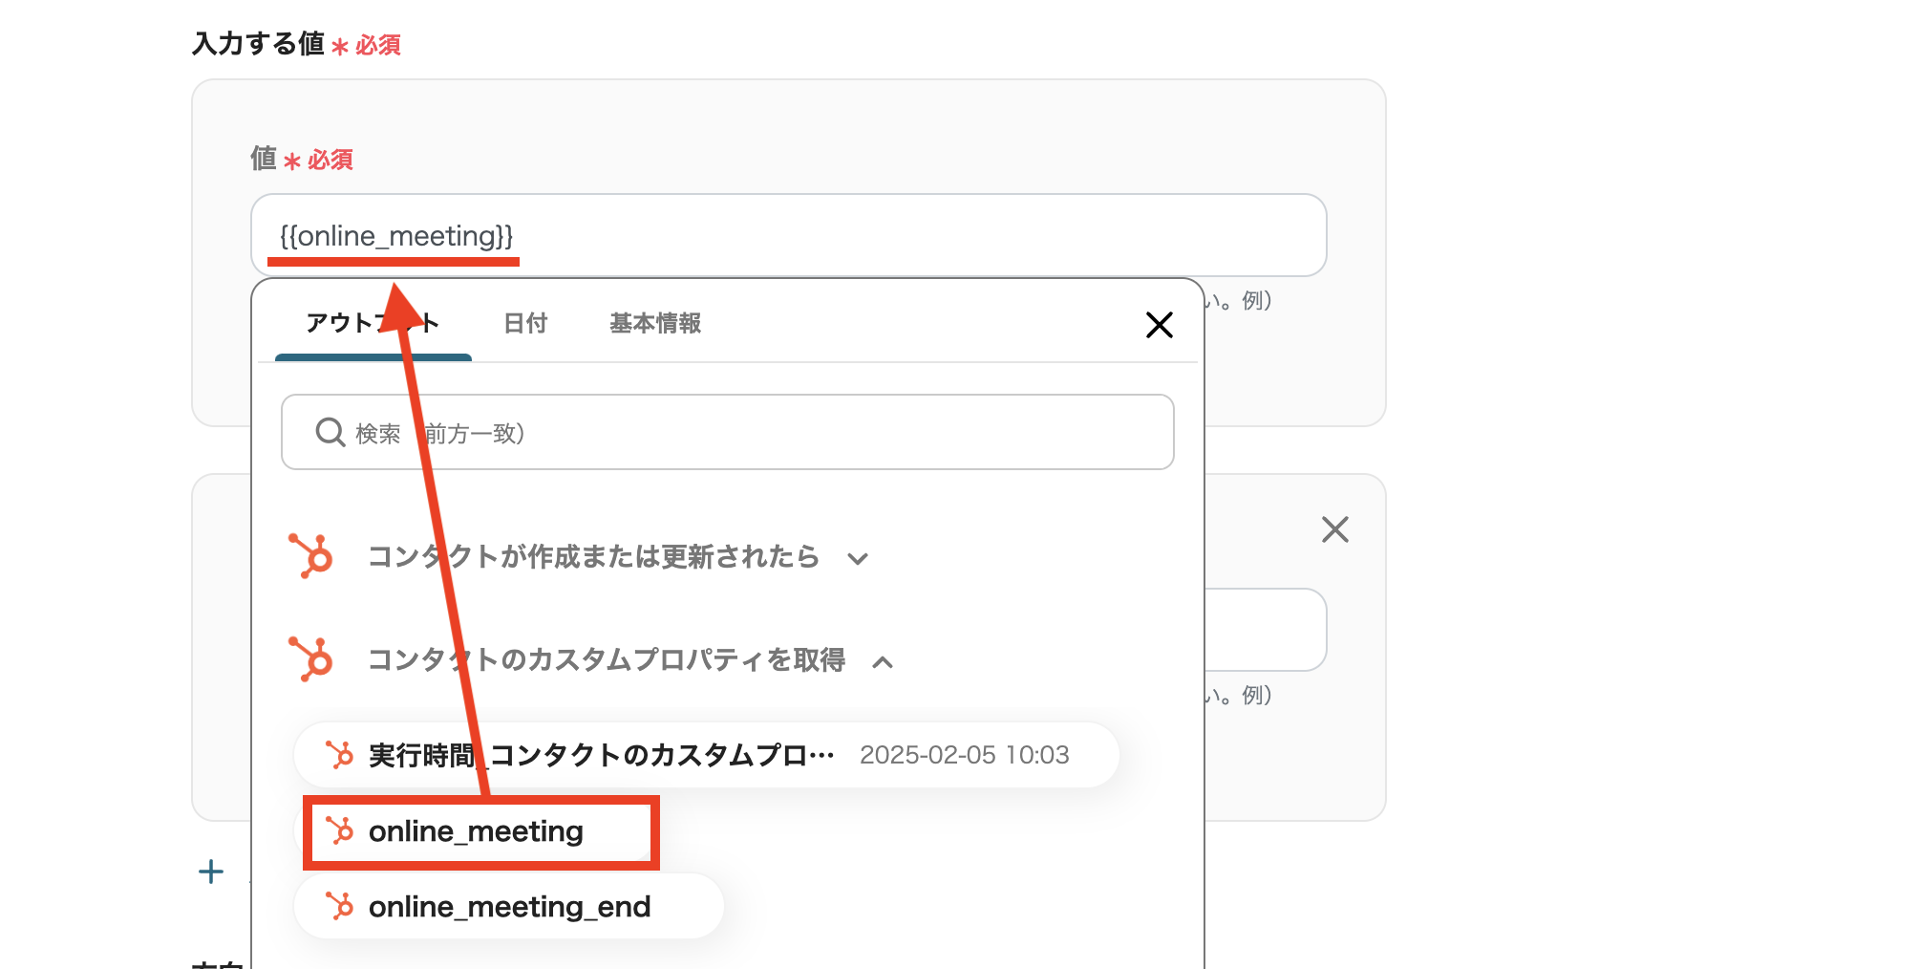Click the 値 input containing {{online_meeting}}
The width and height of the screenshot is (1918, 969).
(789, 235)
